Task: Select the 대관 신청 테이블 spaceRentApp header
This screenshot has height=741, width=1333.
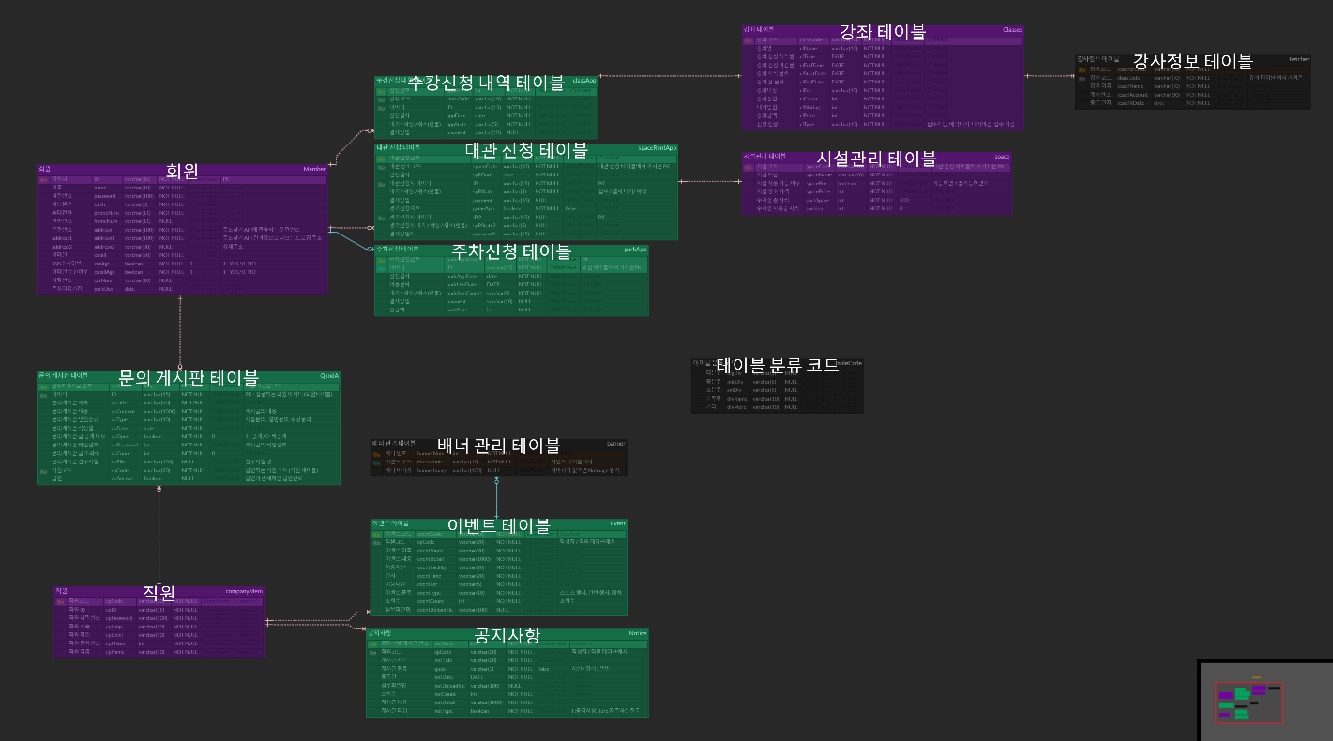Action: [x=526, y=149]
